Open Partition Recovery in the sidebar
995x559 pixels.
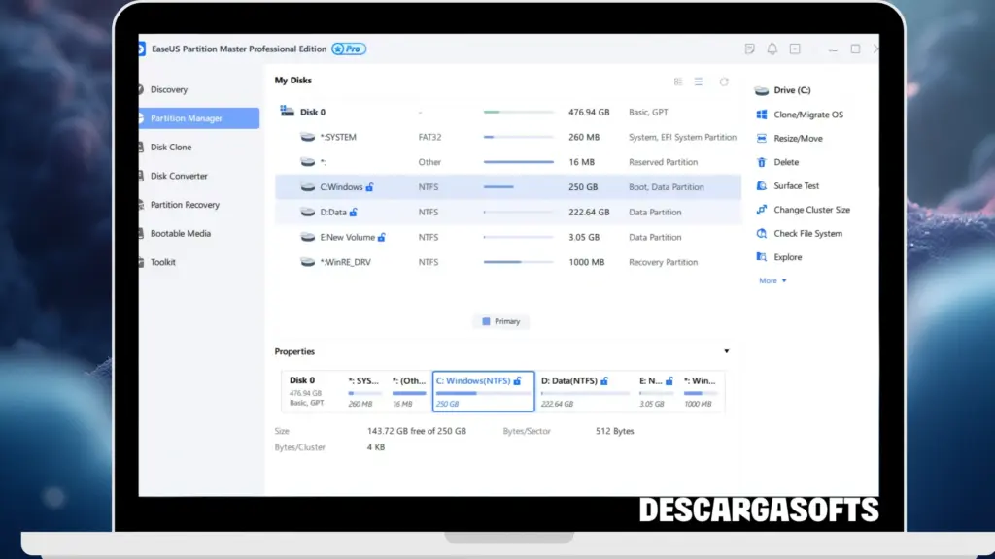click(x=185, y=205)
